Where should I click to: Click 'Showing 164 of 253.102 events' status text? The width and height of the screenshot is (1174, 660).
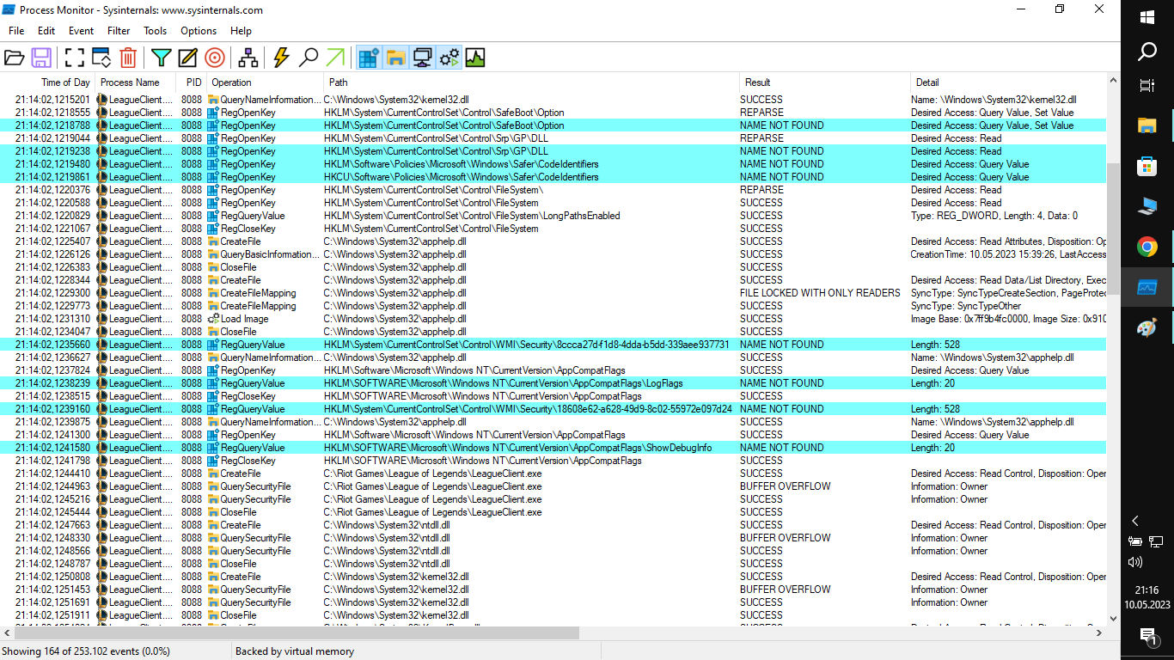click(86, 651)
